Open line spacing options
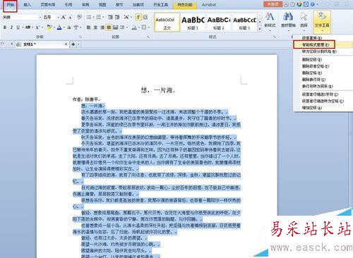 coord(122,27)
